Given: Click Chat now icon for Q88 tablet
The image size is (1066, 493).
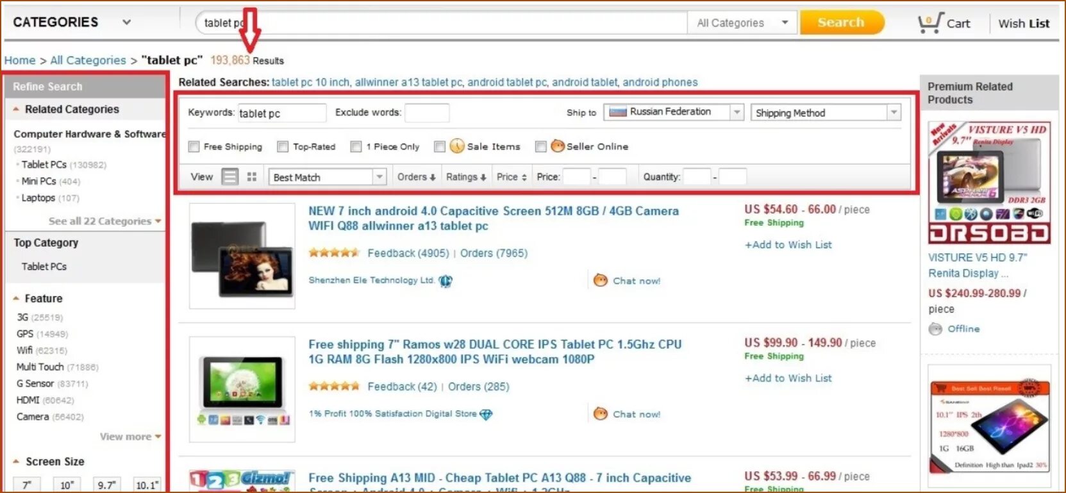Looking at the screenshot, I should [600, 280].
